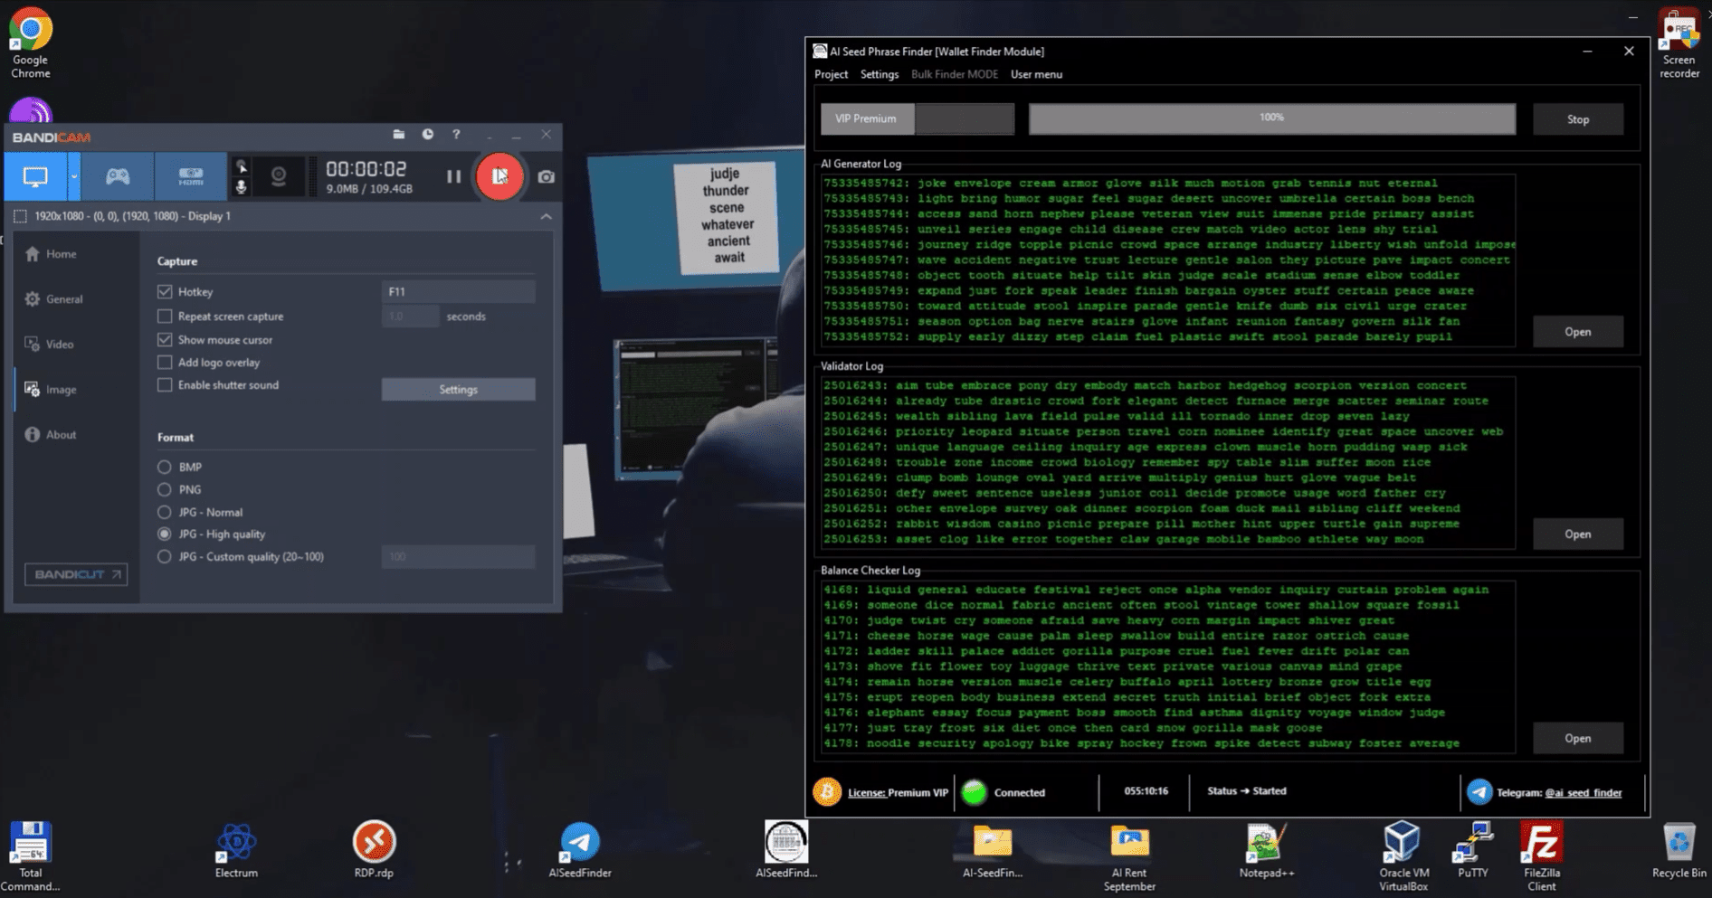Viewport: 1712px width, 898px height.
Task: Open Screen recorder desktop icon
Action: (x=1679, y=43)
